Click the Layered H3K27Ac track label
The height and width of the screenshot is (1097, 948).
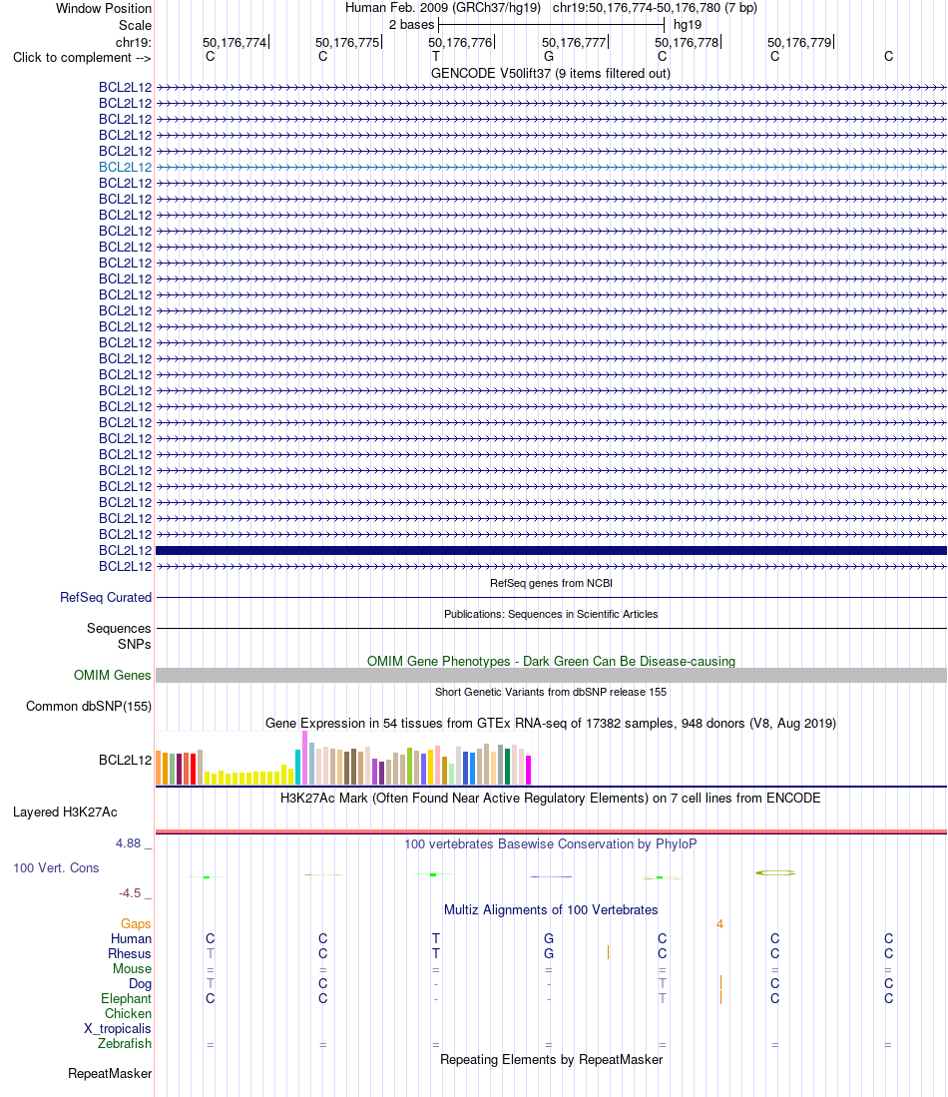pyautogui.click(x=65, y=813)
